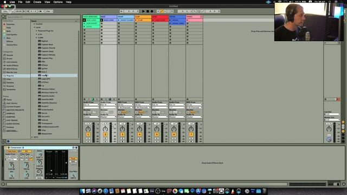Select the Kick 2 plug-in entry
This screenshot has height=195, width=347.
coord(44,72)
